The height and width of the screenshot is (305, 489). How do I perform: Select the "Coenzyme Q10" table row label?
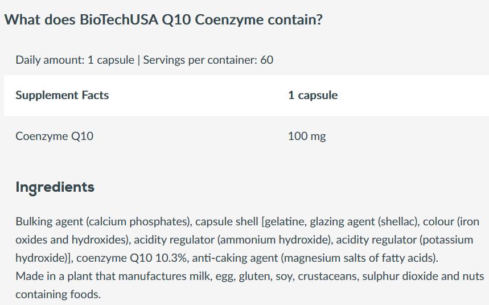tap(54, 136)
